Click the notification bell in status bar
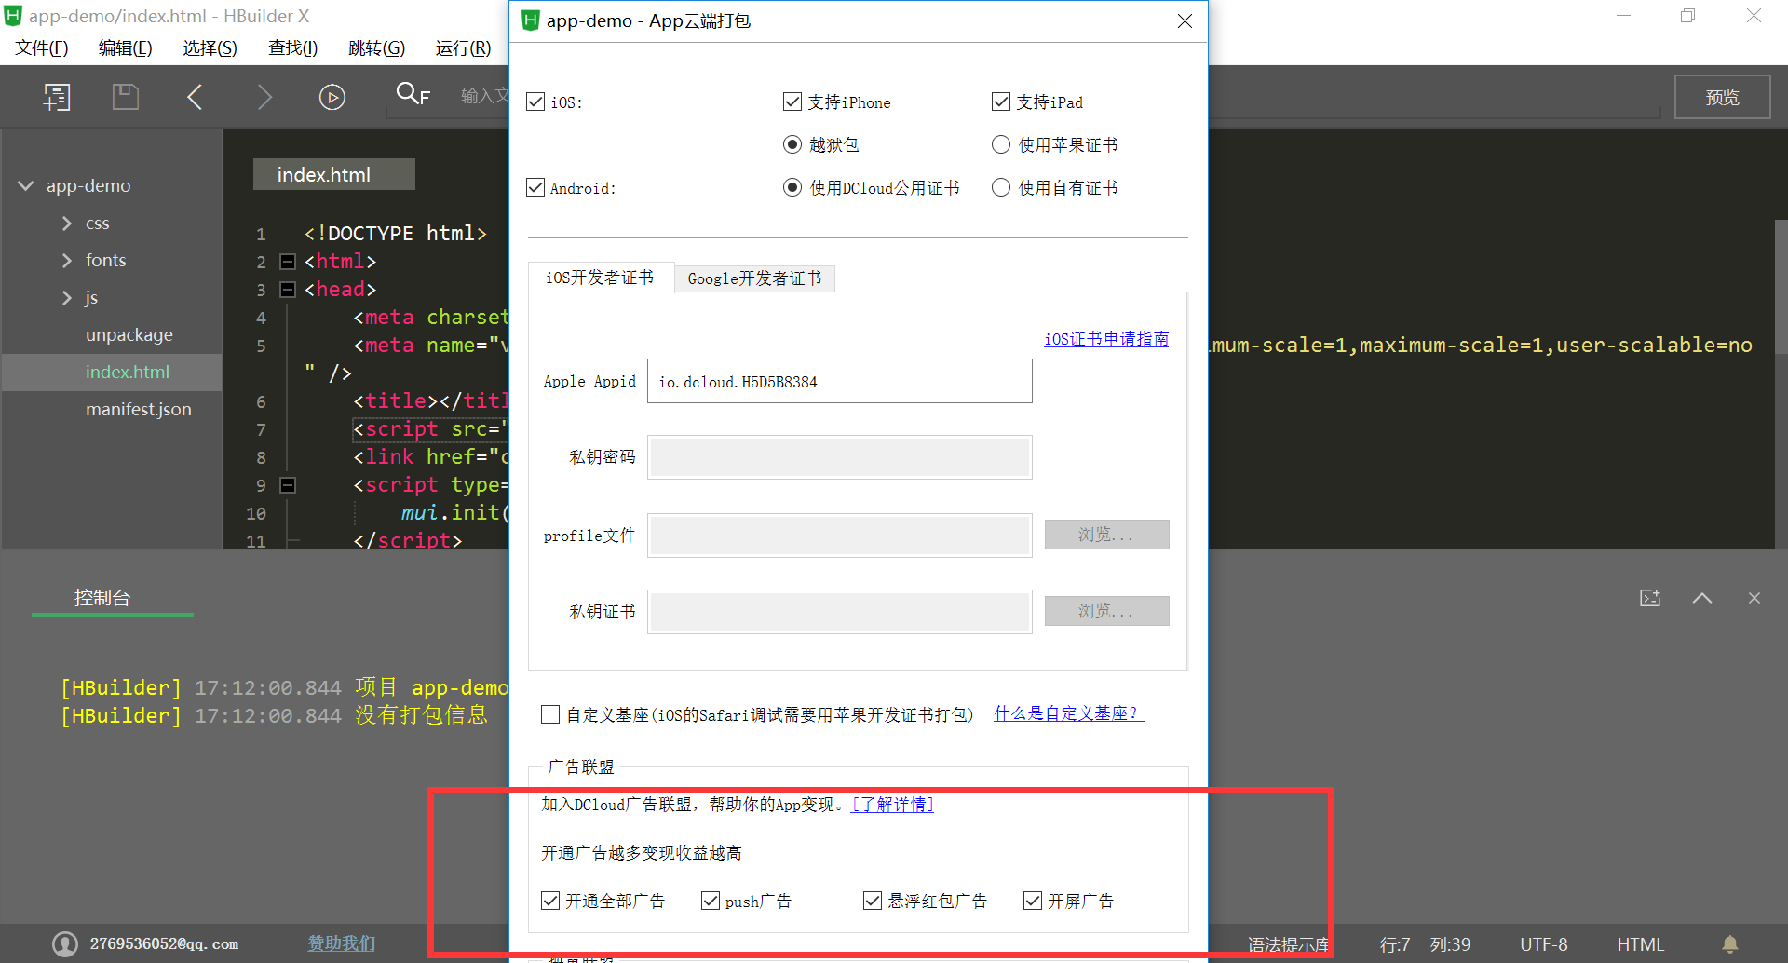1788x963 pixels. click(x=1730, y=944)
